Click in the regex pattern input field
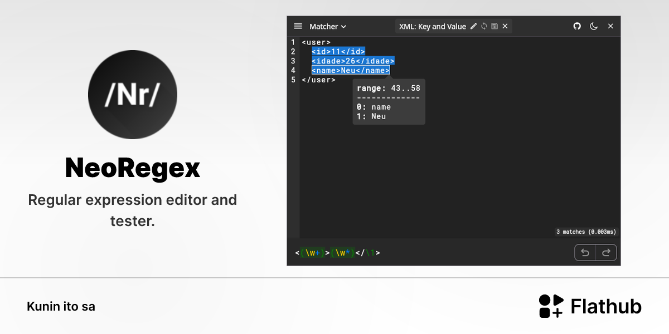This screenshot has height=334, width=669. tap(432, 253)
